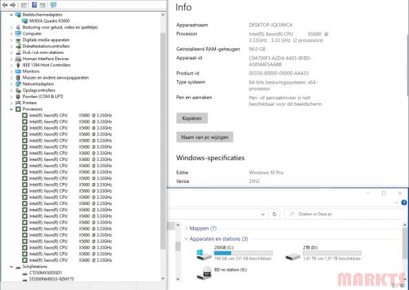Expand the Digitale media-apparaten node arrow
409x290 pixels.
point(11,40)
